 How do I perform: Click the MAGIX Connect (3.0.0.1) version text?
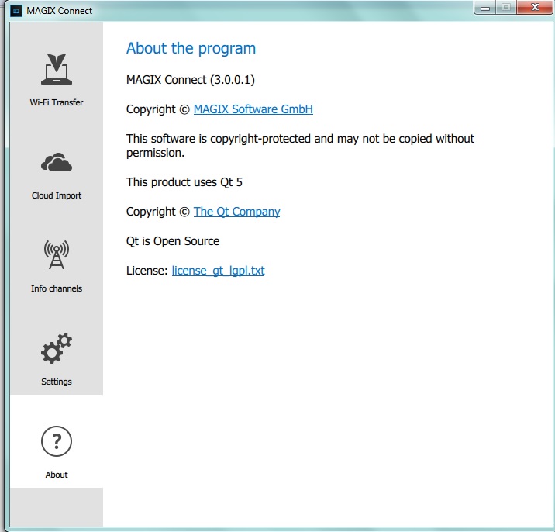(191, 80)
